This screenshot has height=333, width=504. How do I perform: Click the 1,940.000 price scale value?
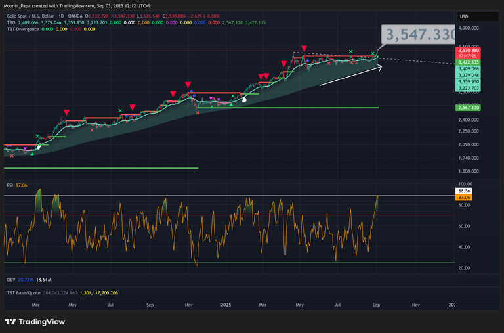[469, 158]
